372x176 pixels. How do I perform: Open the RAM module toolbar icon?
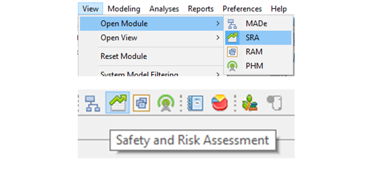point(141,103)
